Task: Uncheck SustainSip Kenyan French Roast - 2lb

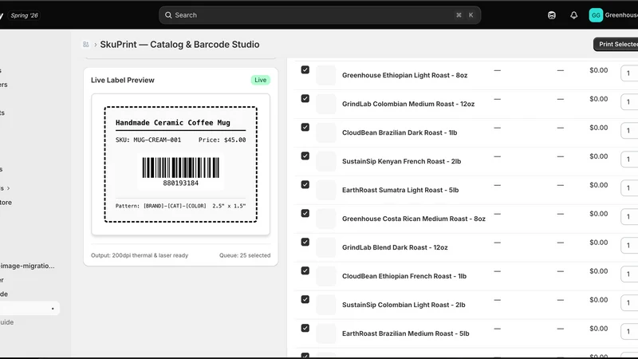Action: 305,156
